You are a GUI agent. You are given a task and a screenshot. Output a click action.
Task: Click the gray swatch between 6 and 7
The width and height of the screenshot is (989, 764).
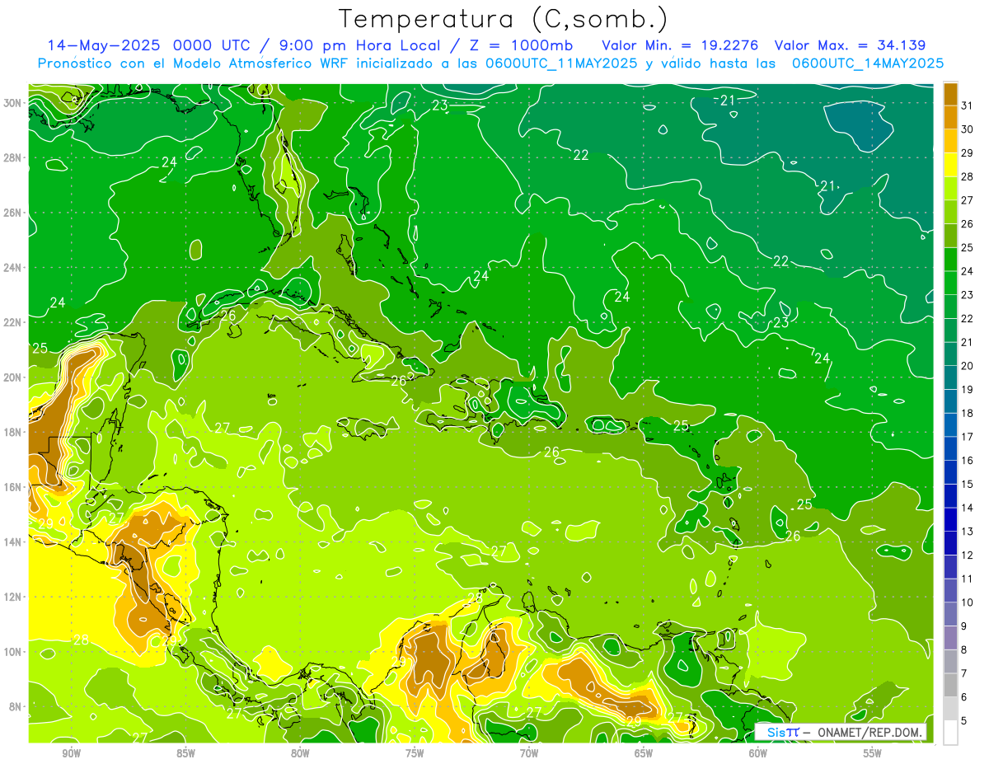tap(950, 685)
